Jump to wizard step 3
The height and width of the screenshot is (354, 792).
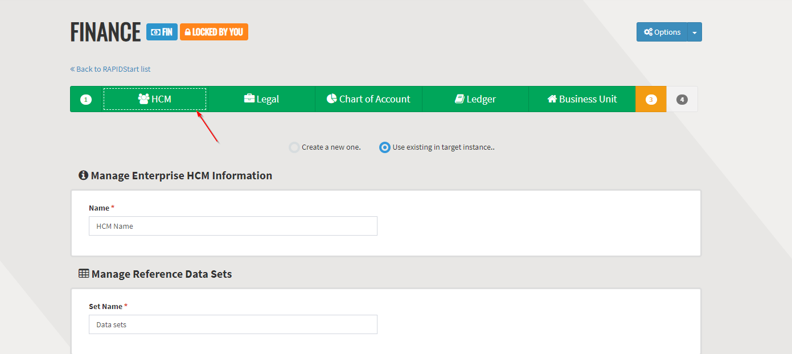click(651, 100)
